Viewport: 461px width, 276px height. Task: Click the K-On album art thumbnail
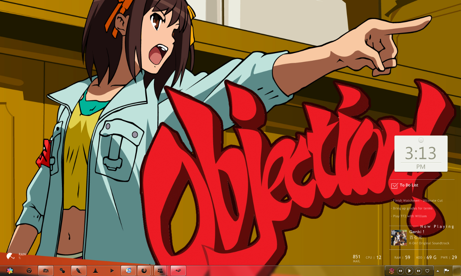[x=399, y=238]
